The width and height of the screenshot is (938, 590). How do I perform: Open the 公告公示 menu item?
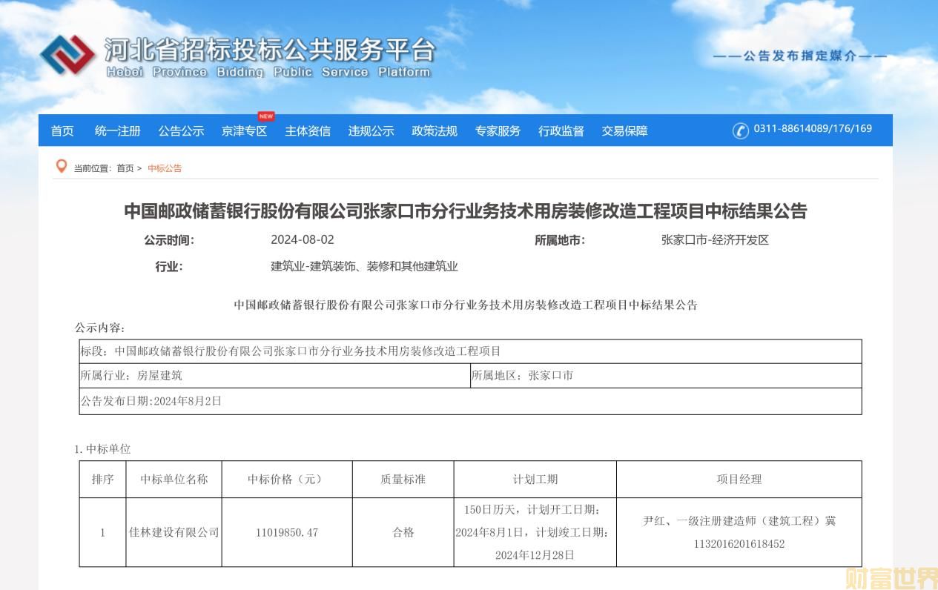coord(181,131)
